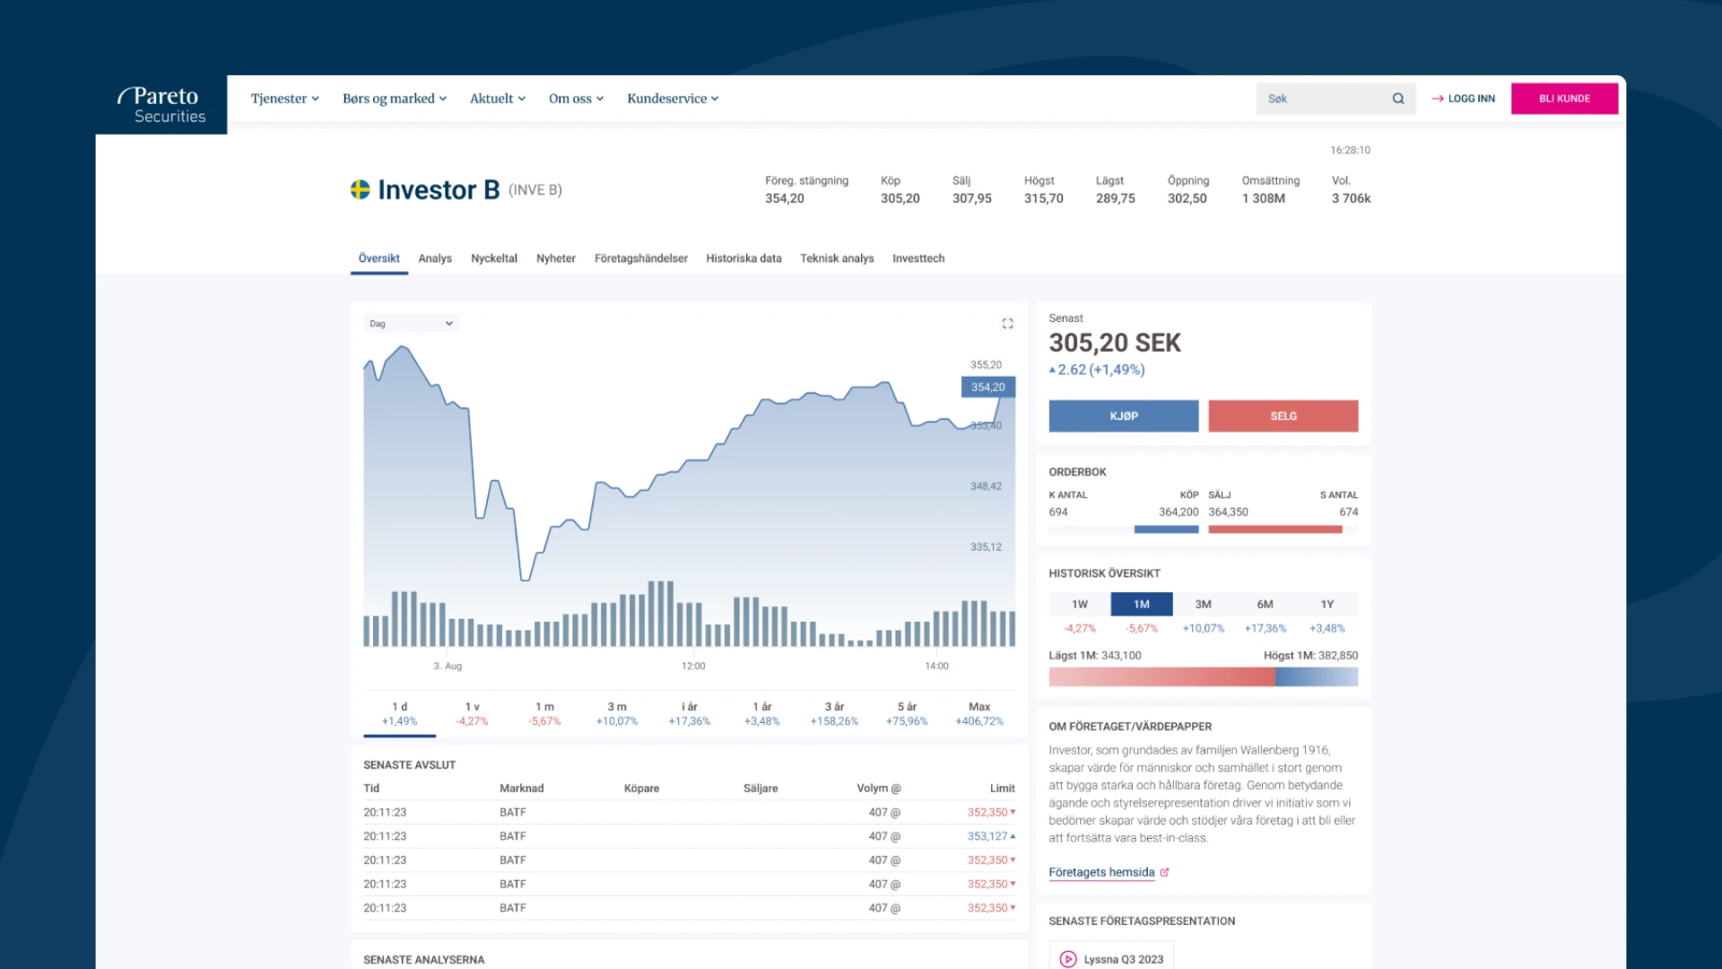Expand the Kundeservice menu
The image size is (1722, 969).
tap(673, 99)
